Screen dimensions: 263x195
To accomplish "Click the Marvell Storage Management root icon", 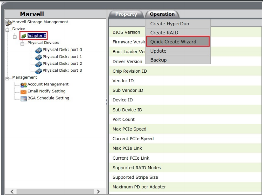I will [x=9, y=22].
